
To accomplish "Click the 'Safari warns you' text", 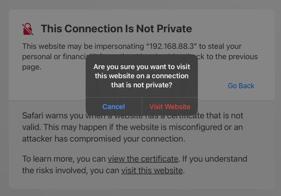I will pyautogui.click(x=53, y=115).
